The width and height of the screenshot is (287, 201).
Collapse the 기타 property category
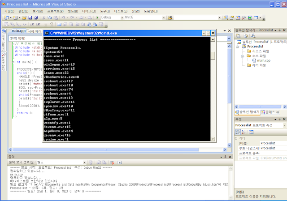tap(236, 138)
